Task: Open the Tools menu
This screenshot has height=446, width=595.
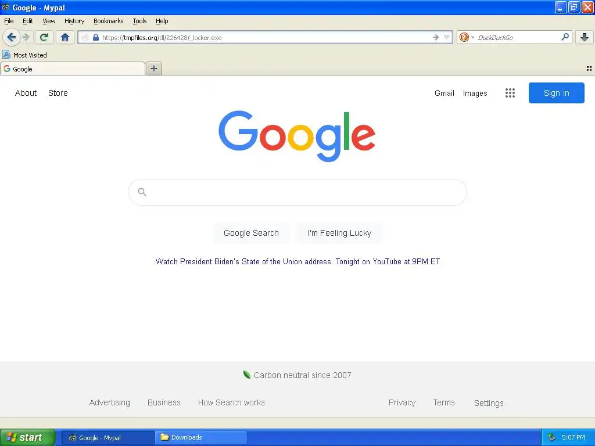Action: (139, 21)
